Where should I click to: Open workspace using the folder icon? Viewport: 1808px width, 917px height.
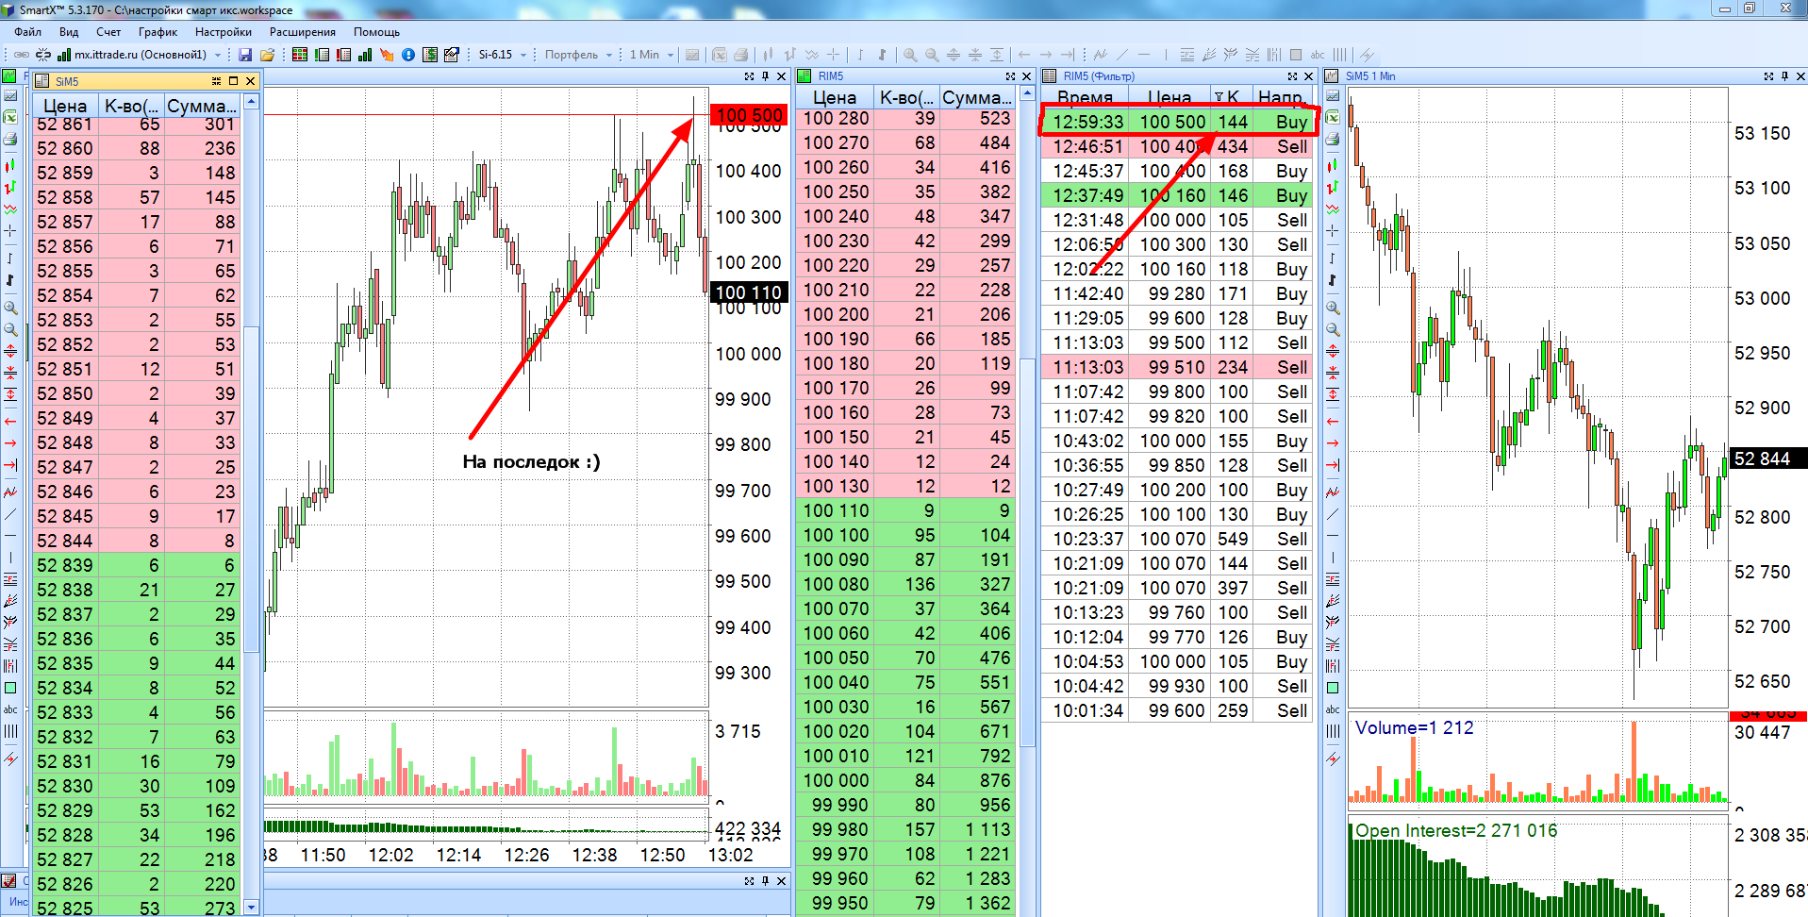tap(267, 55)
